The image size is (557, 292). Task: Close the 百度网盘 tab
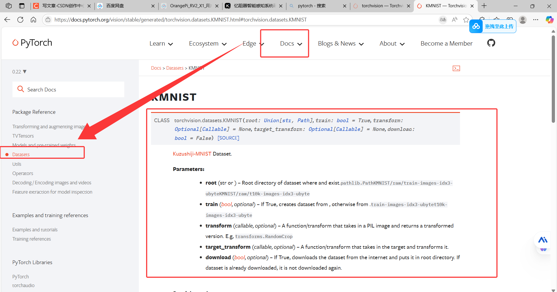point(153,6)
